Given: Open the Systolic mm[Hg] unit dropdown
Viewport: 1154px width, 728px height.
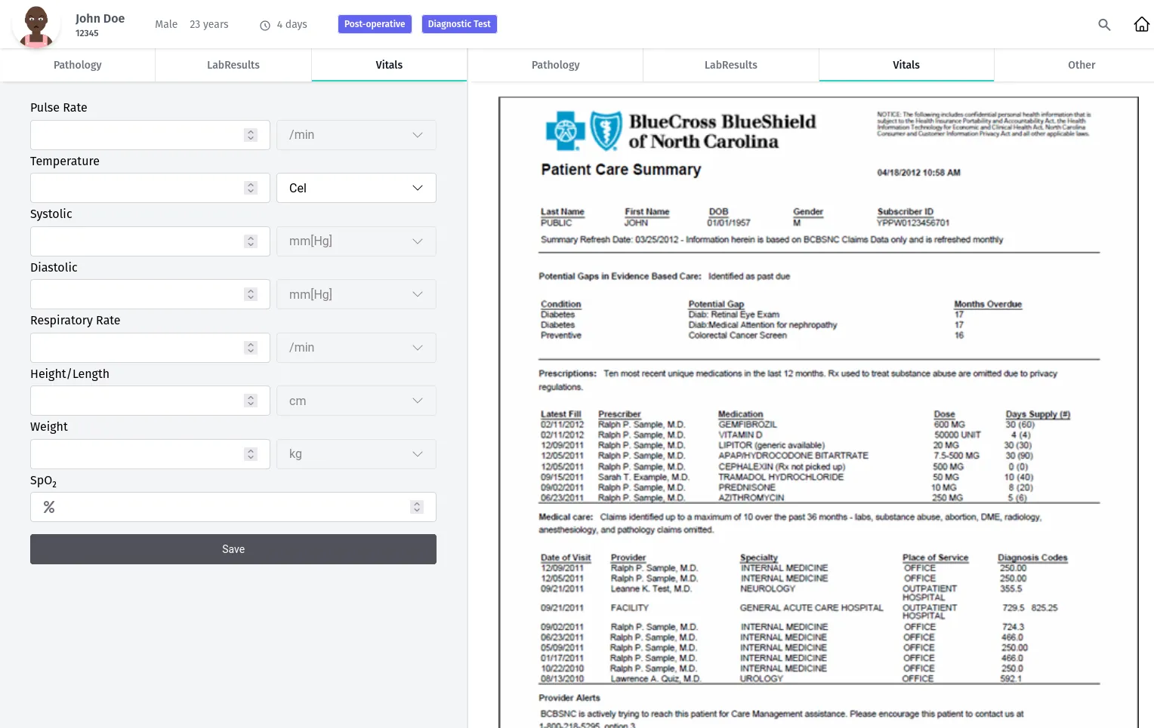Looking at the screenshot, I should (356, 241).
